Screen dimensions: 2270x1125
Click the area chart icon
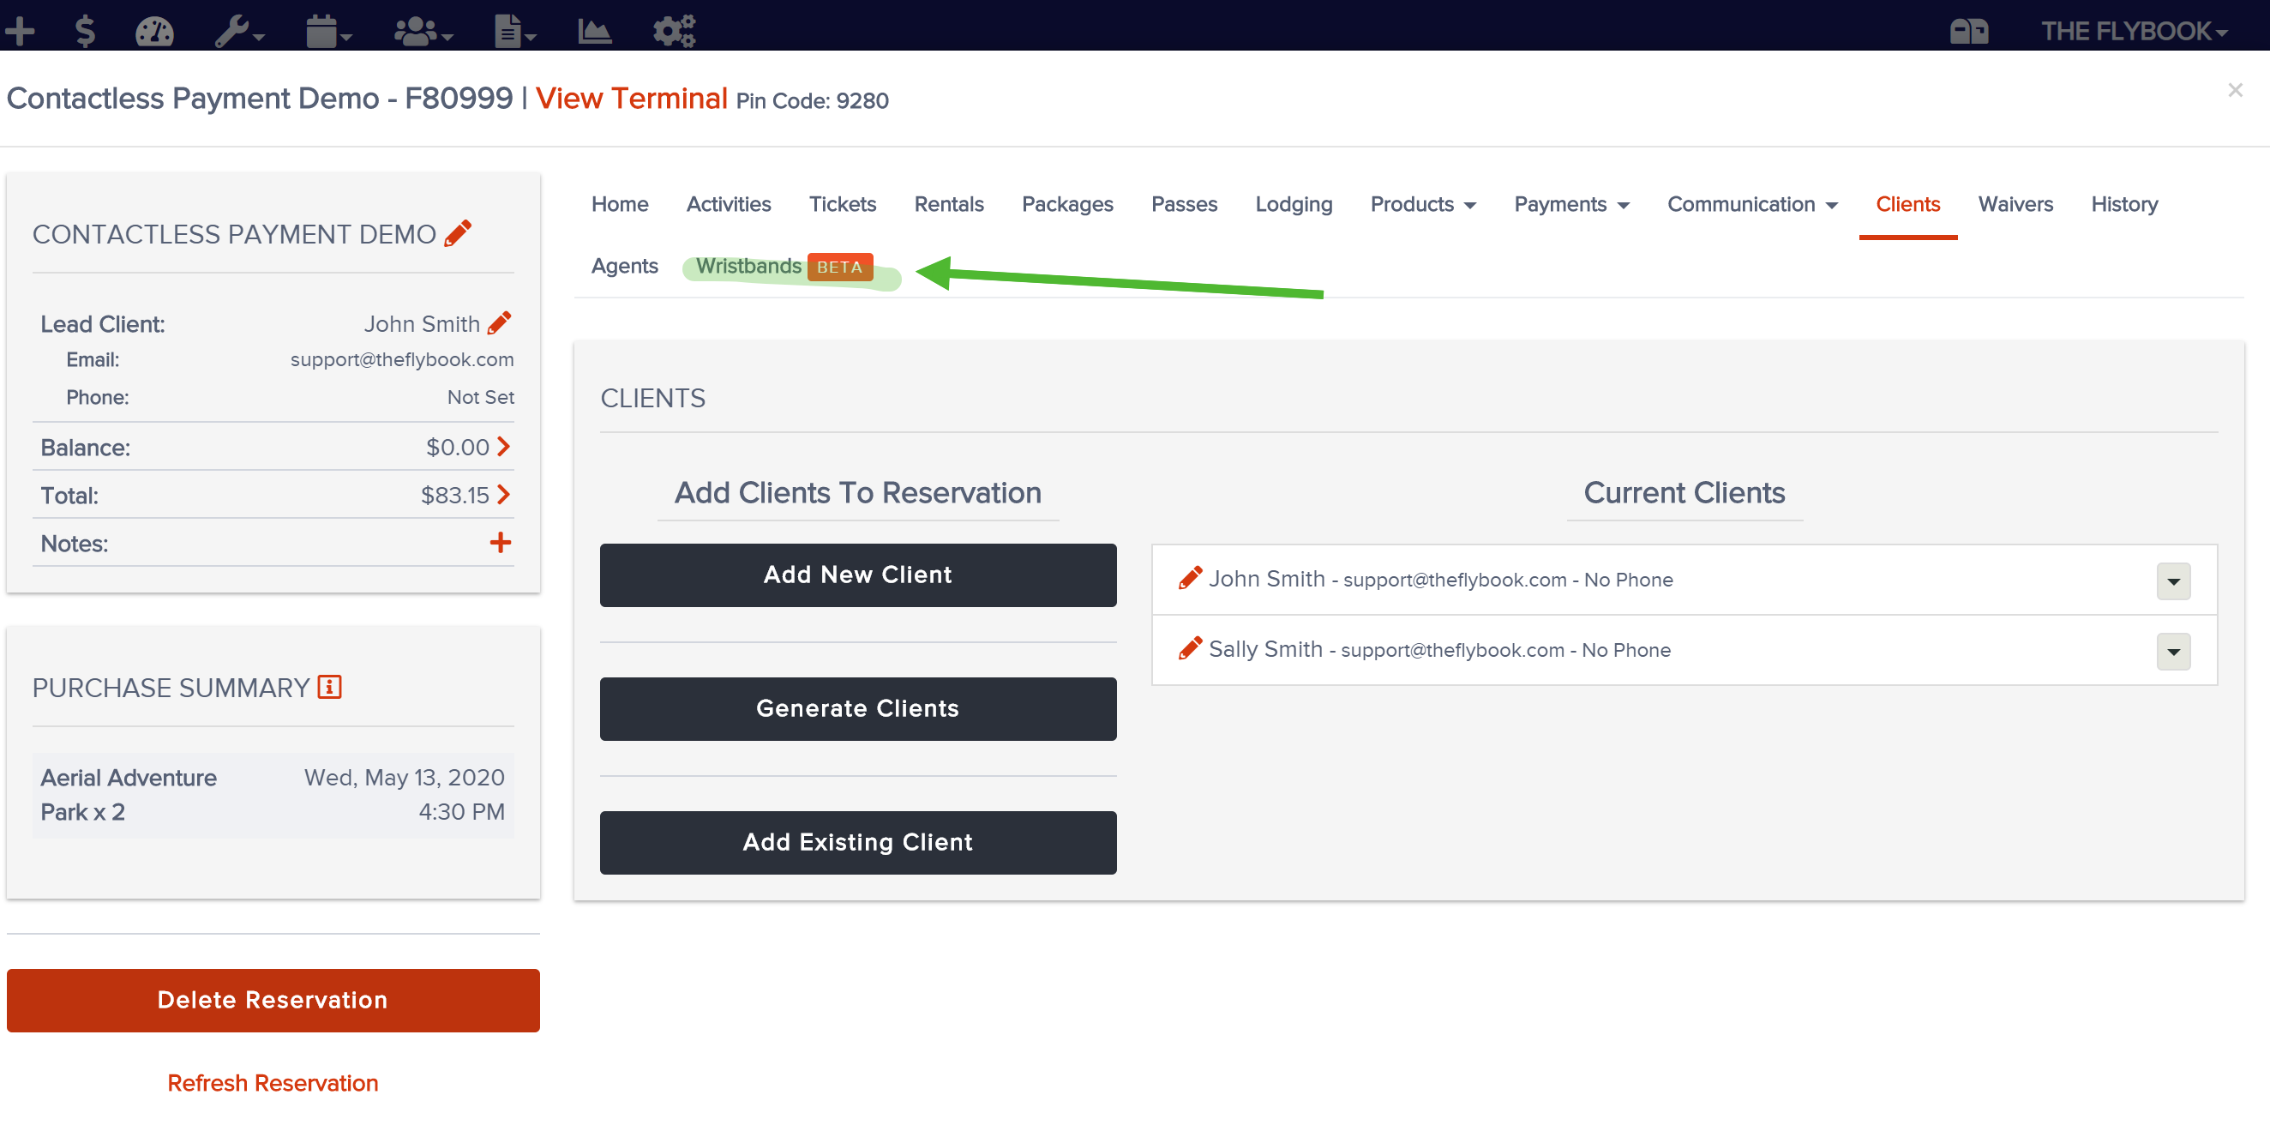[x=595, y=31]
